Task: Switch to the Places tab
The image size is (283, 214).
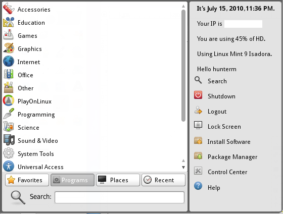Action: 118,180
